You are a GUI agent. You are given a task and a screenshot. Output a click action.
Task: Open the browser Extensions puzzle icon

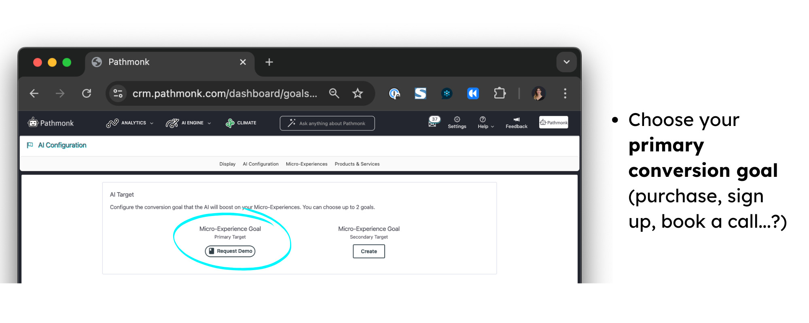pos(500,94)
